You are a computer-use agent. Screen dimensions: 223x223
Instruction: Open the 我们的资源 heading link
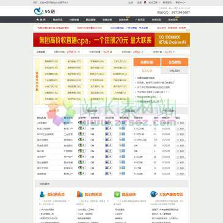click(x=93, y=194)
